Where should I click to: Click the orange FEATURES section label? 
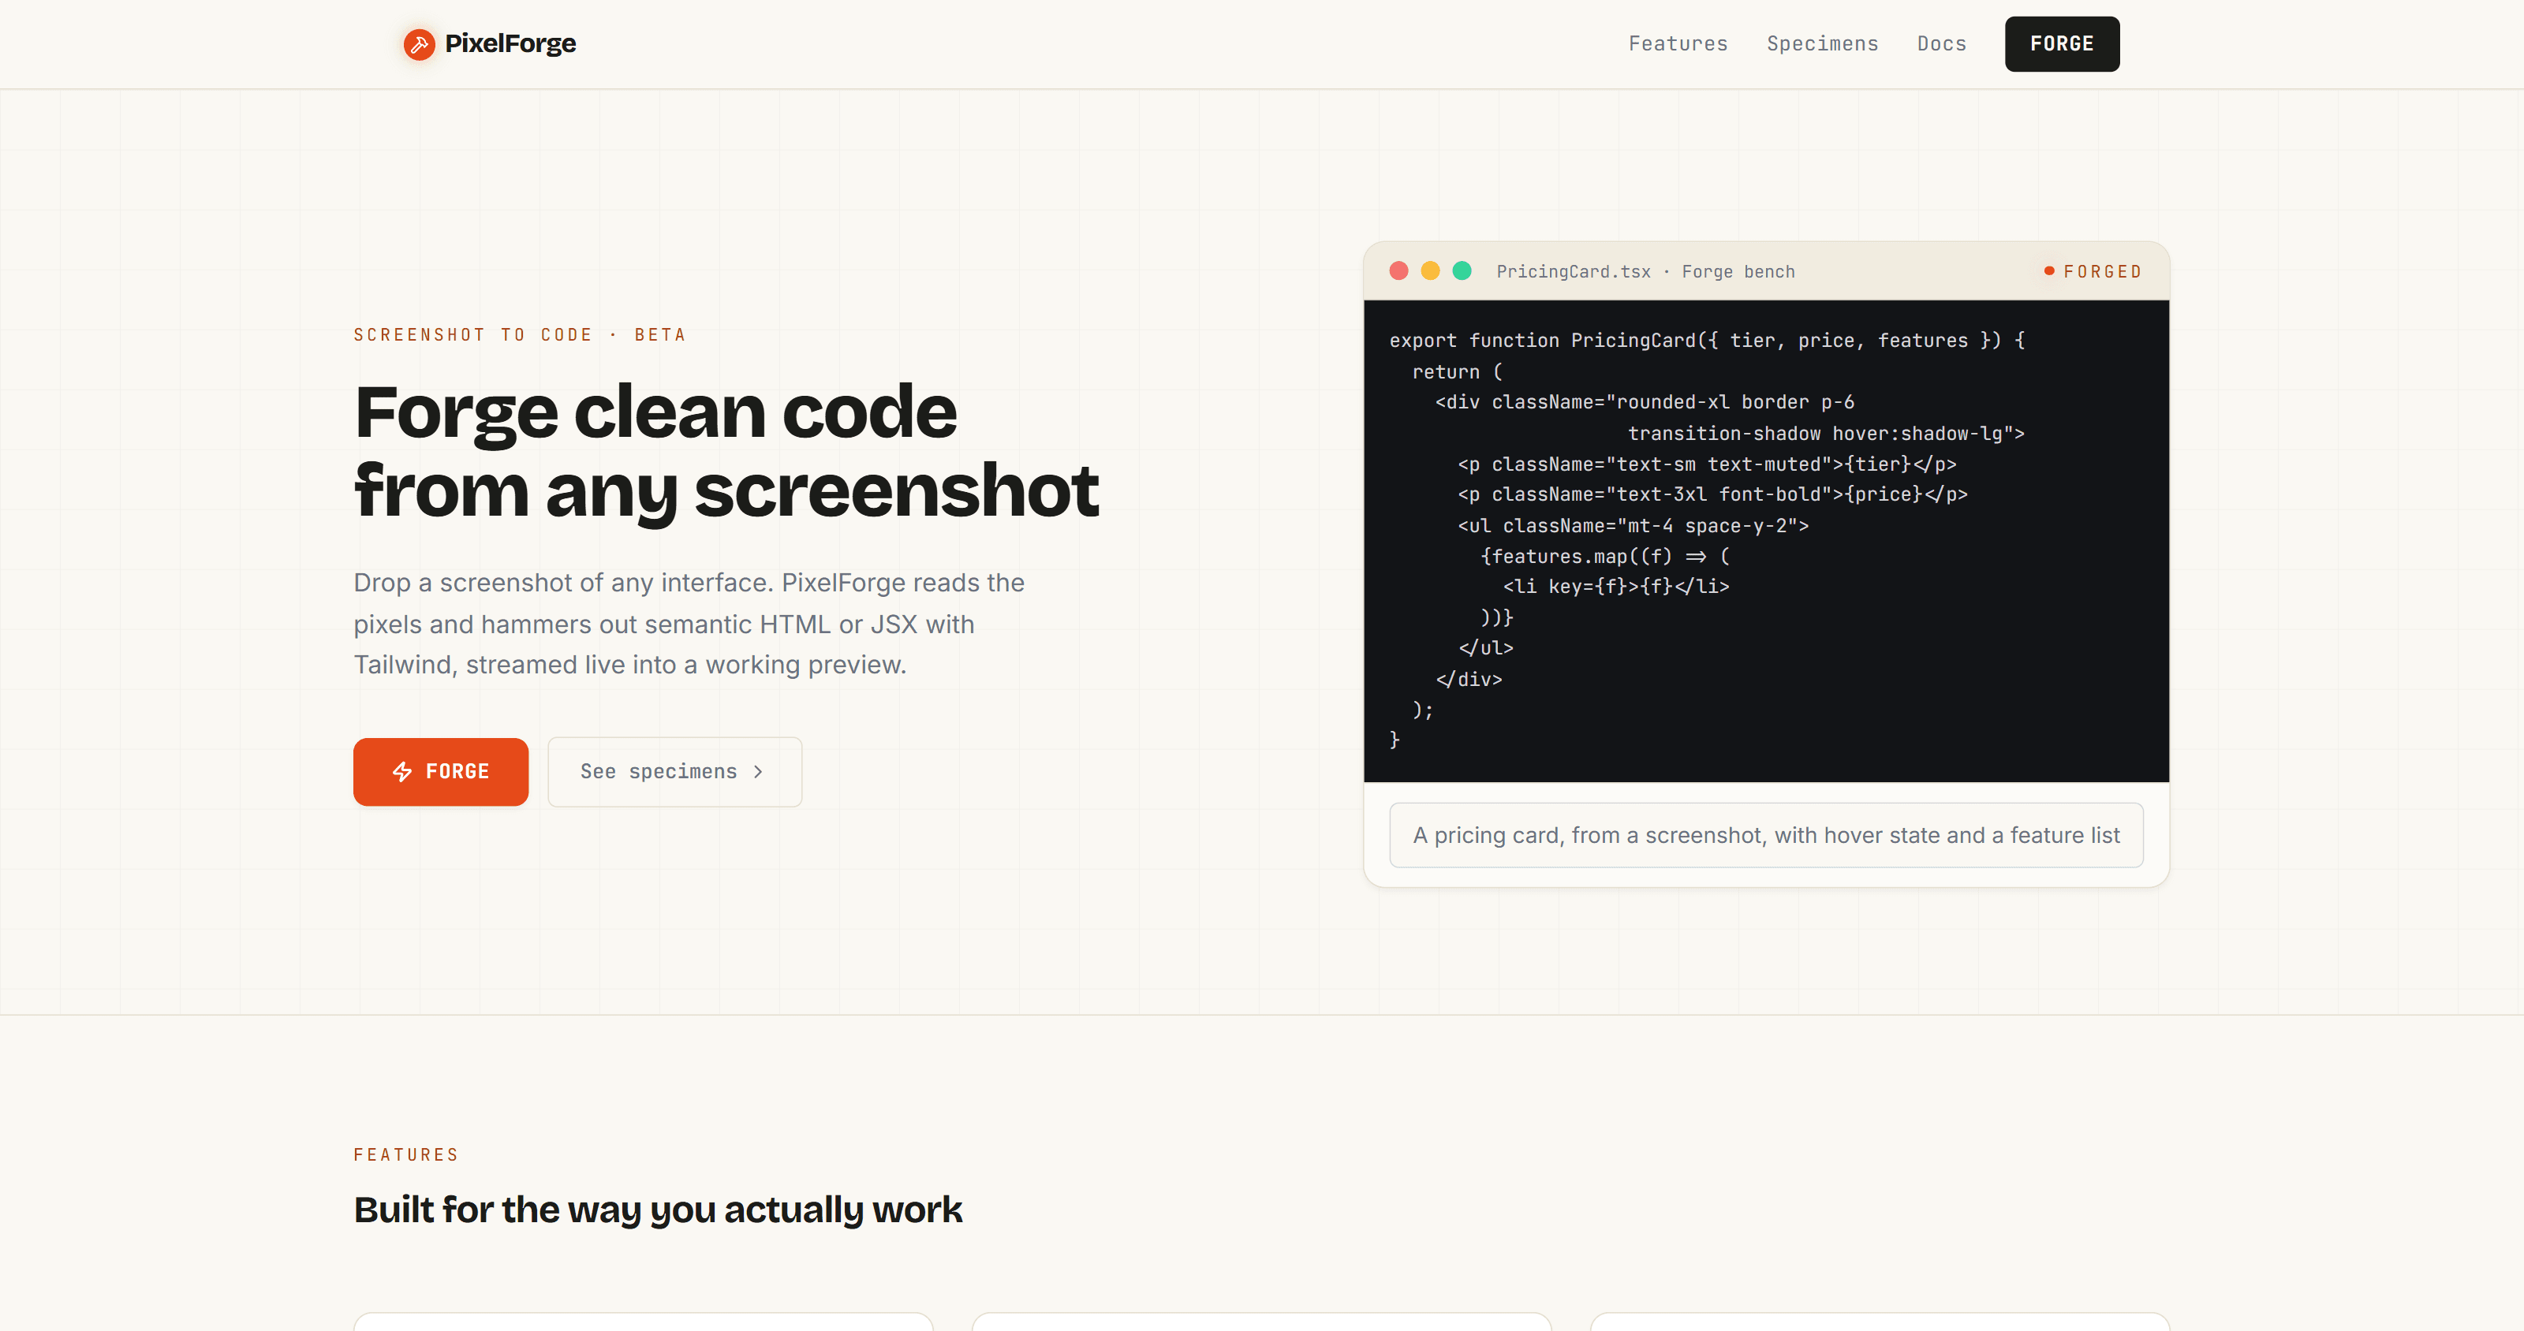coord(405,1154)
